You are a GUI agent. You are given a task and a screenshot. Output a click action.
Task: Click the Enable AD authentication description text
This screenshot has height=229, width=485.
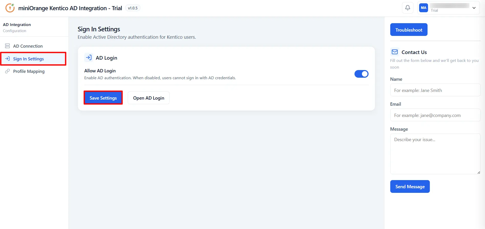160,78
